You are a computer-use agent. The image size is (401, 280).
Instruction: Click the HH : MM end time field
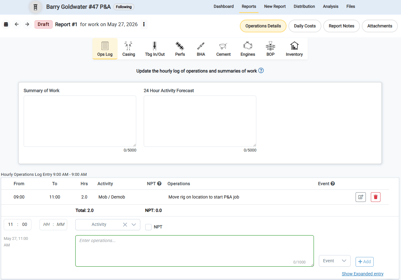tap(54, 225)
